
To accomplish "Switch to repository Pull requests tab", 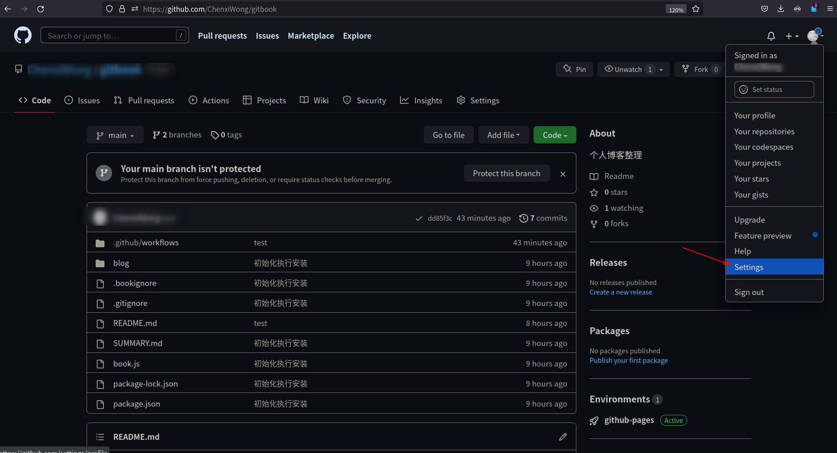I will (144, 100).
